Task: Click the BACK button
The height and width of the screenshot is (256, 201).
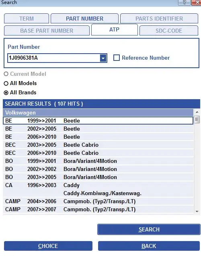Action: click(x=149, y=246)
